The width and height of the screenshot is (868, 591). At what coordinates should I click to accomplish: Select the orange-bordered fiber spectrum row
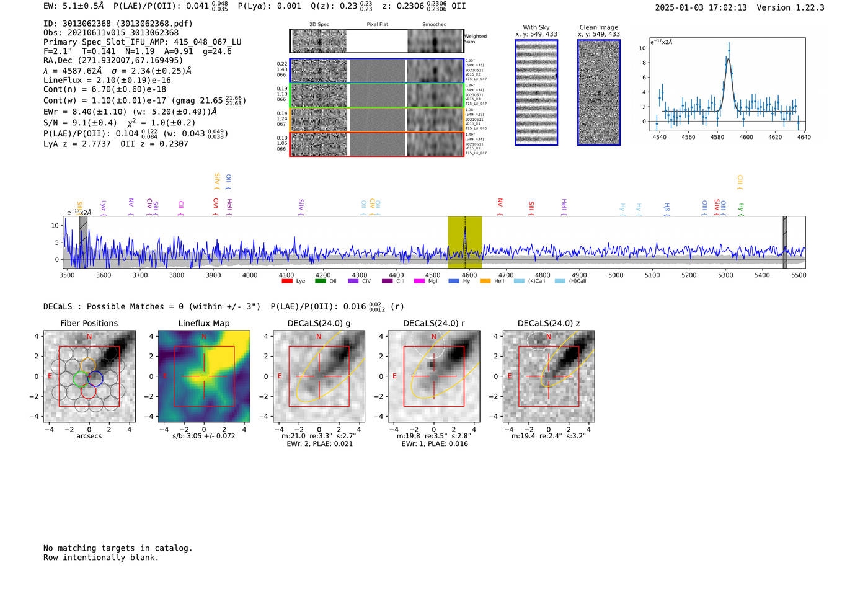pyautogui.click(x=376, y=120)
